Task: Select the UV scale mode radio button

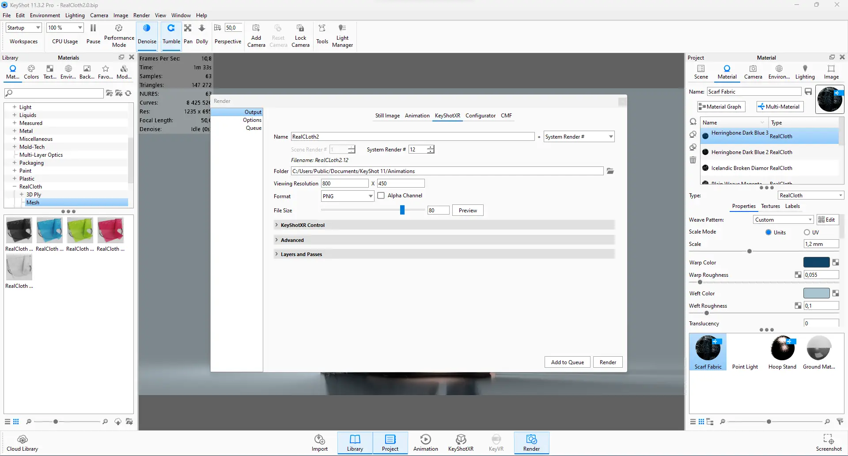Action: [x=807, y=232]
